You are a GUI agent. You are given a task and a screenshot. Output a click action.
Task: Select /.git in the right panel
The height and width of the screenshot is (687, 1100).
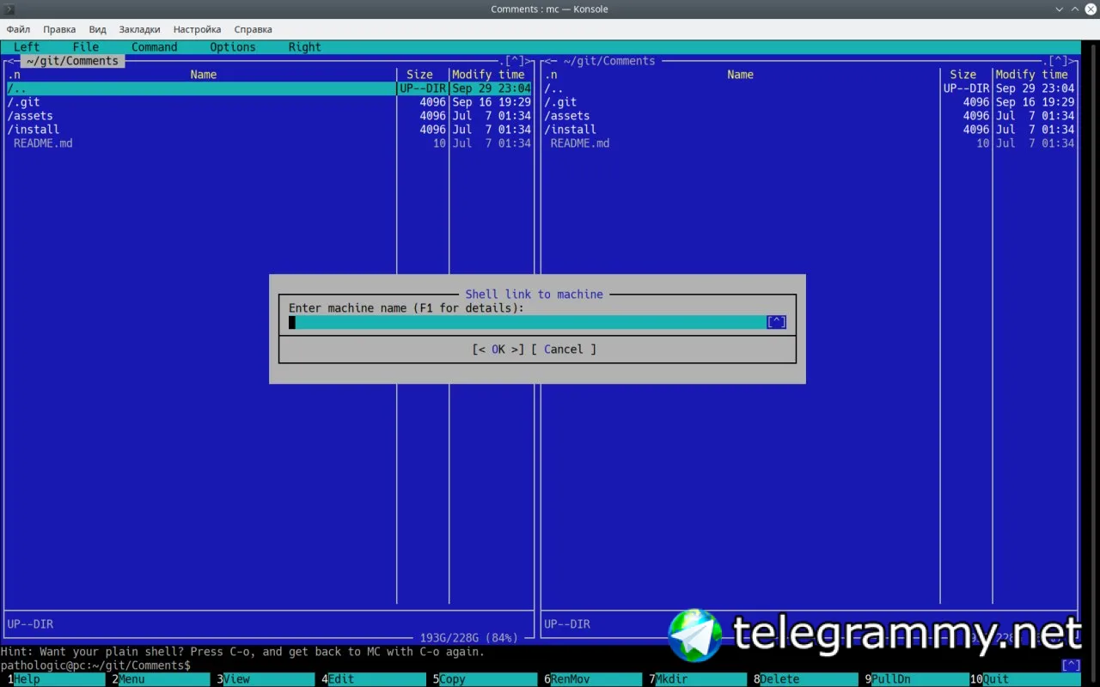[809, 102]
